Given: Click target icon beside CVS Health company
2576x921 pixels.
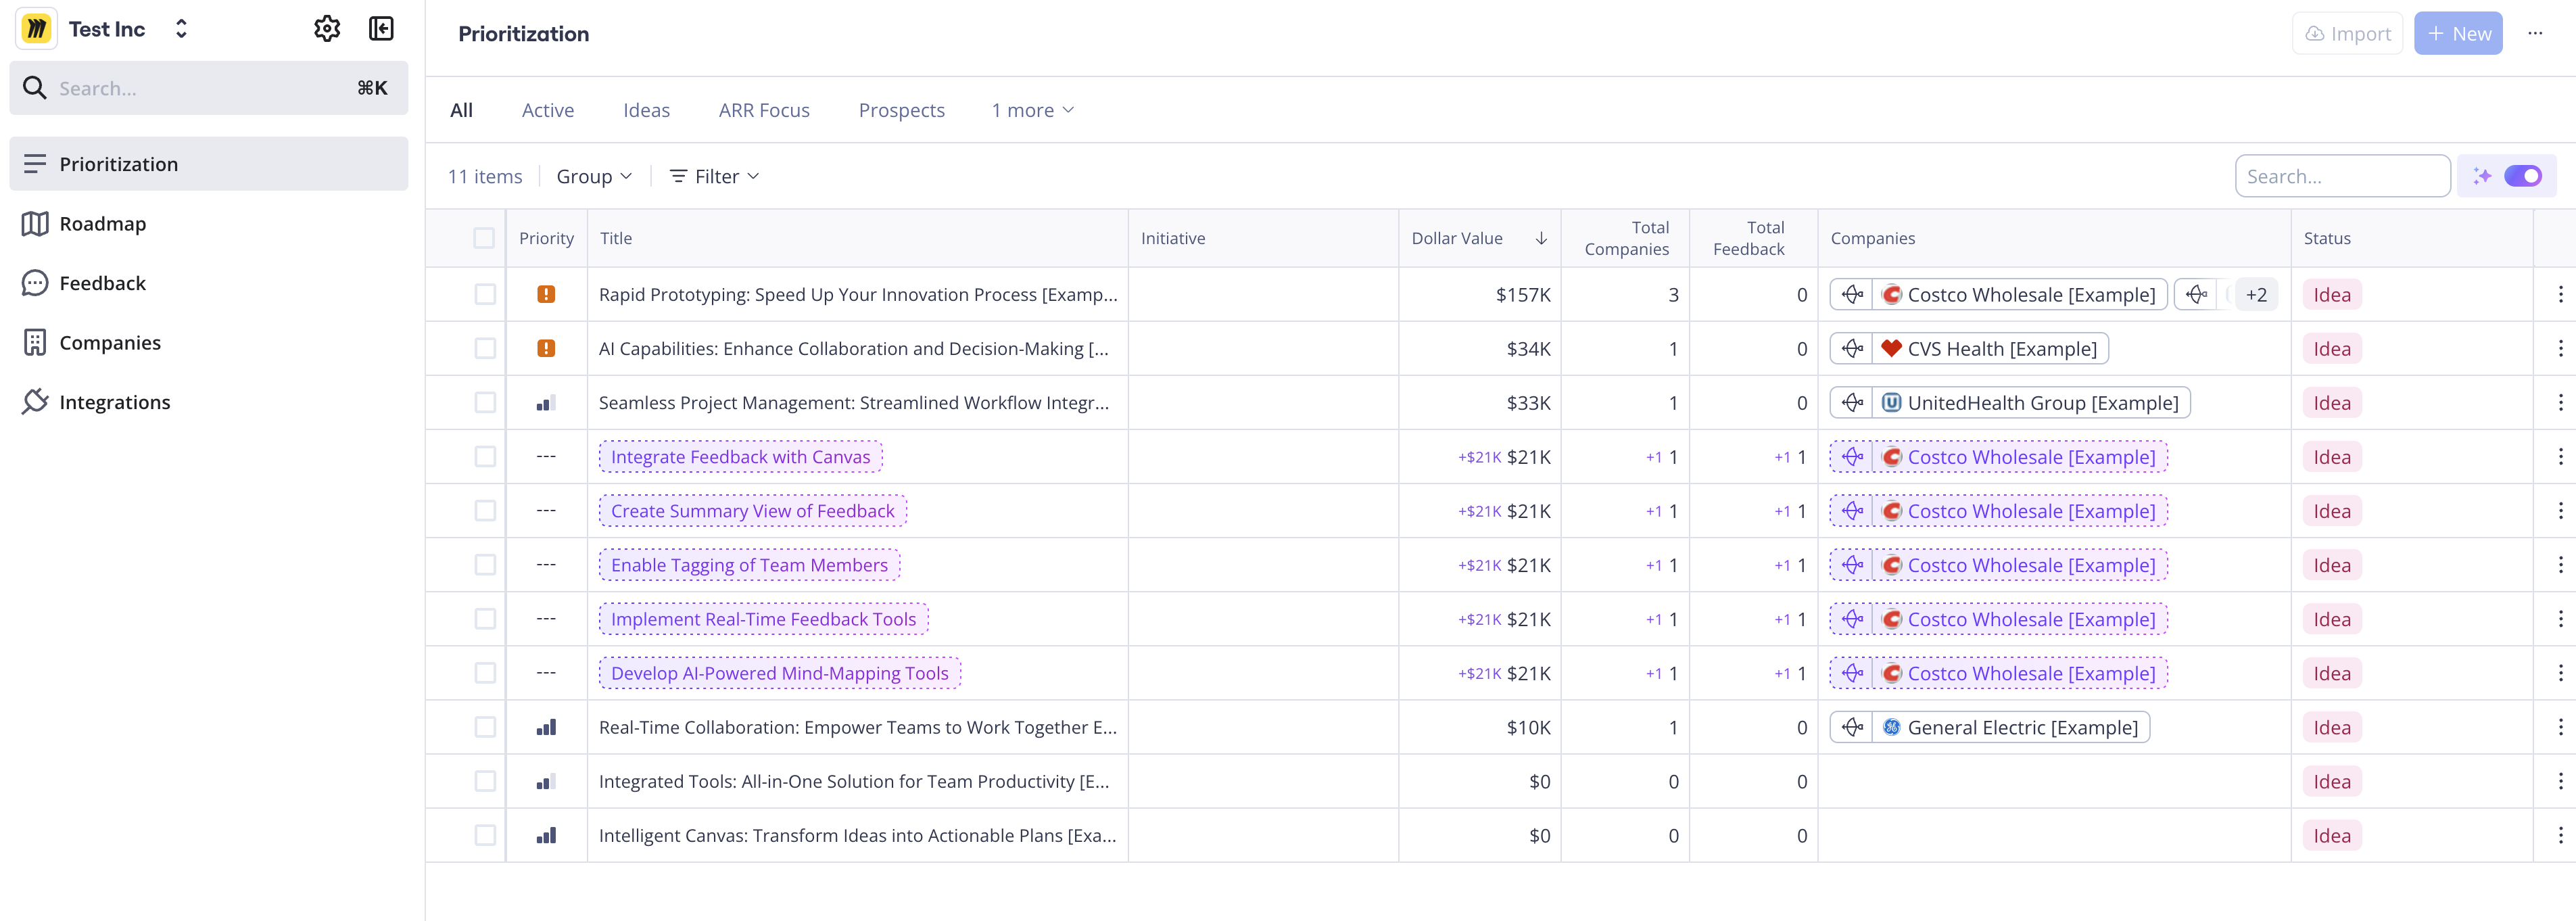Looking at the screenshot, I should click(x=1852, y=348).
